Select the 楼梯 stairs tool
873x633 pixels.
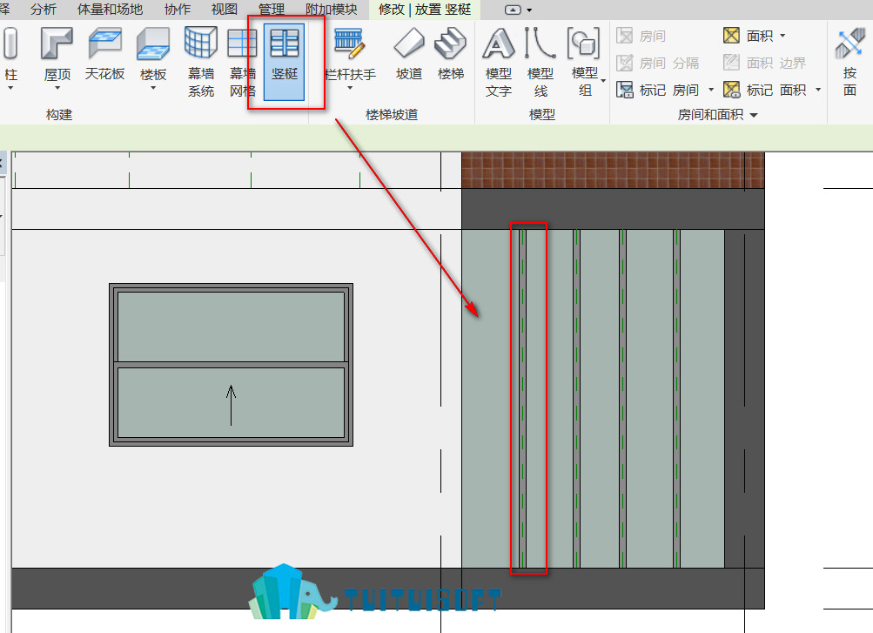point(450,55)
